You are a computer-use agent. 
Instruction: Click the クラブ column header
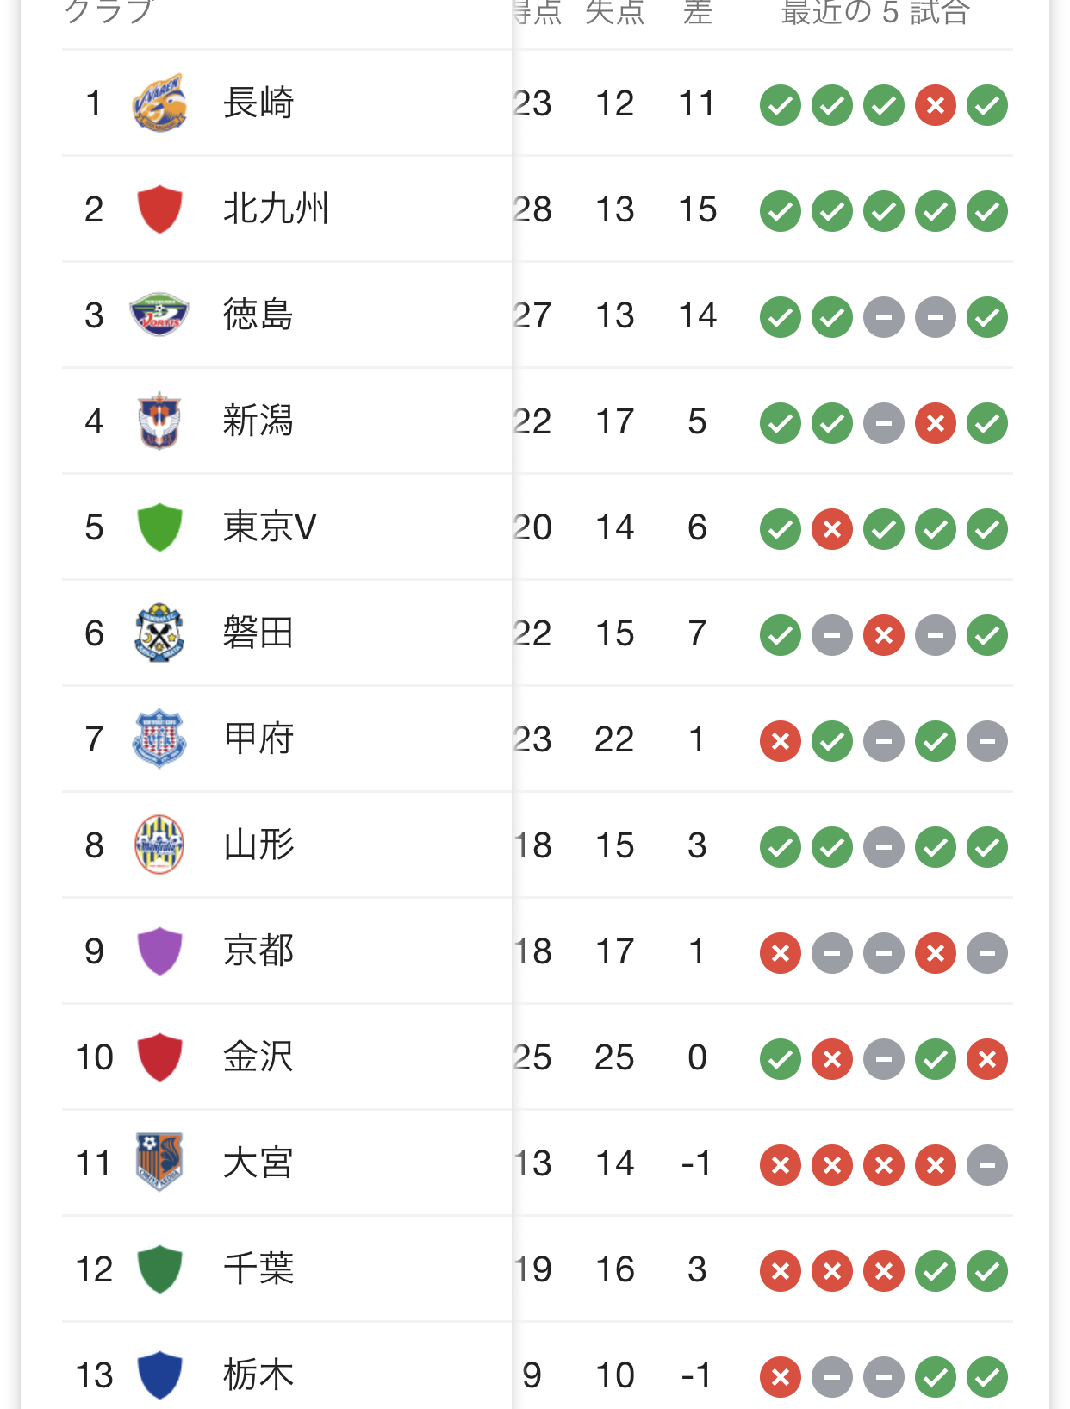tap(109, 12)
